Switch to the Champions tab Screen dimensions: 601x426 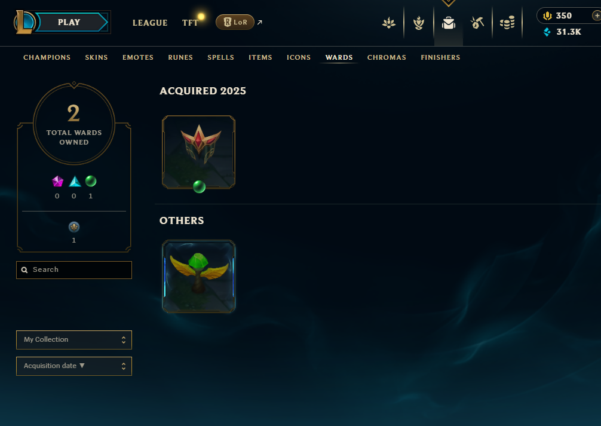coord(47,57)
